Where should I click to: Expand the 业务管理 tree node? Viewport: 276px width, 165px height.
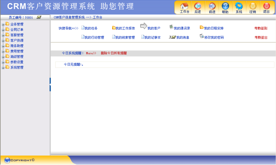pos(3,25)
